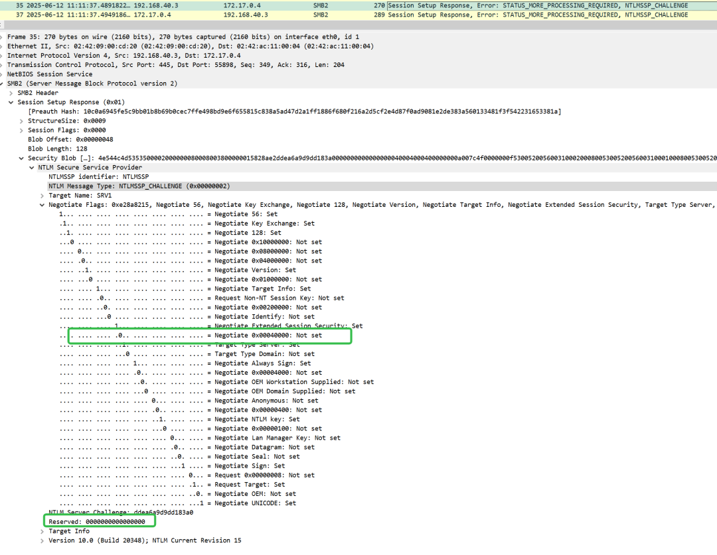Expand Session Flags field

[x=21, y=130]
